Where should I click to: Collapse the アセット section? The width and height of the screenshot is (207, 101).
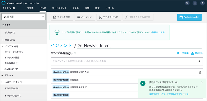click(x=2, y=75)
